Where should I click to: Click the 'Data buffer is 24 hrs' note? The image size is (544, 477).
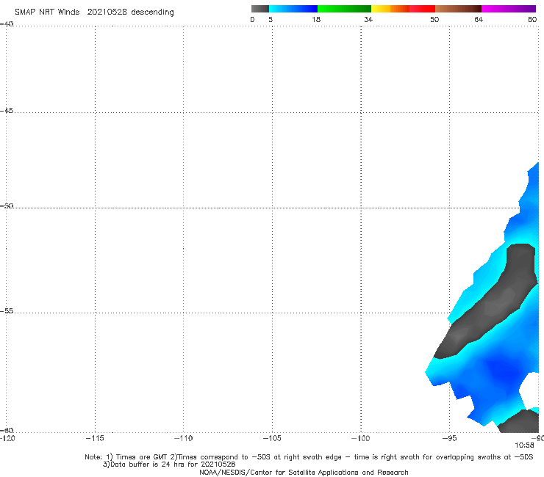coord(169,465)
